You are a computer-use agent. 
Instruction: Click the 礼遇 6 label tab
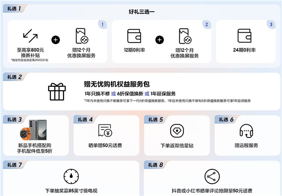tap(226, 120)
